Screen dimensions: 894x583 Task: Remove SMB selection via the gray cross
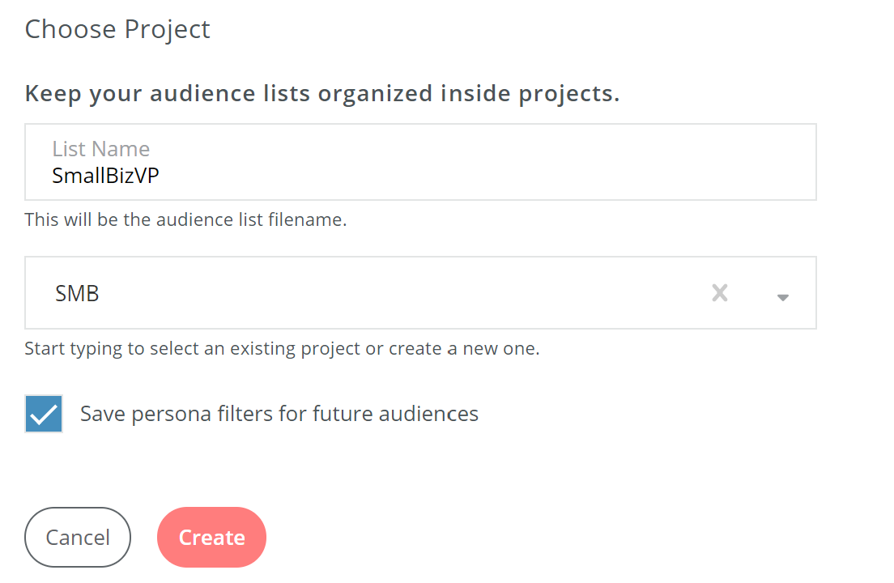coord(719,293)
